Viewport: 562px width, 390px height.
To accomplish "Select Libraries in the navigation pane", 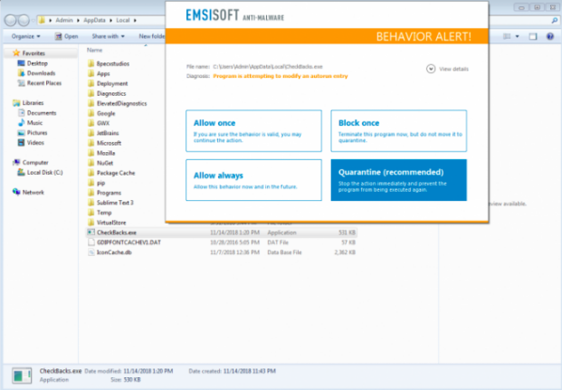I will point(33,103).
